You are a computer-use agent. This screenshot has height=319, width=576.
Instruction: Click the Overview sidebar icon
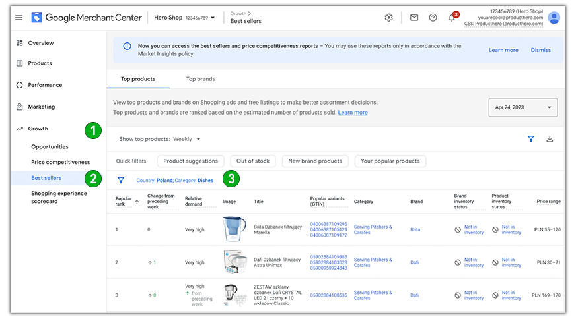[19, 43]
